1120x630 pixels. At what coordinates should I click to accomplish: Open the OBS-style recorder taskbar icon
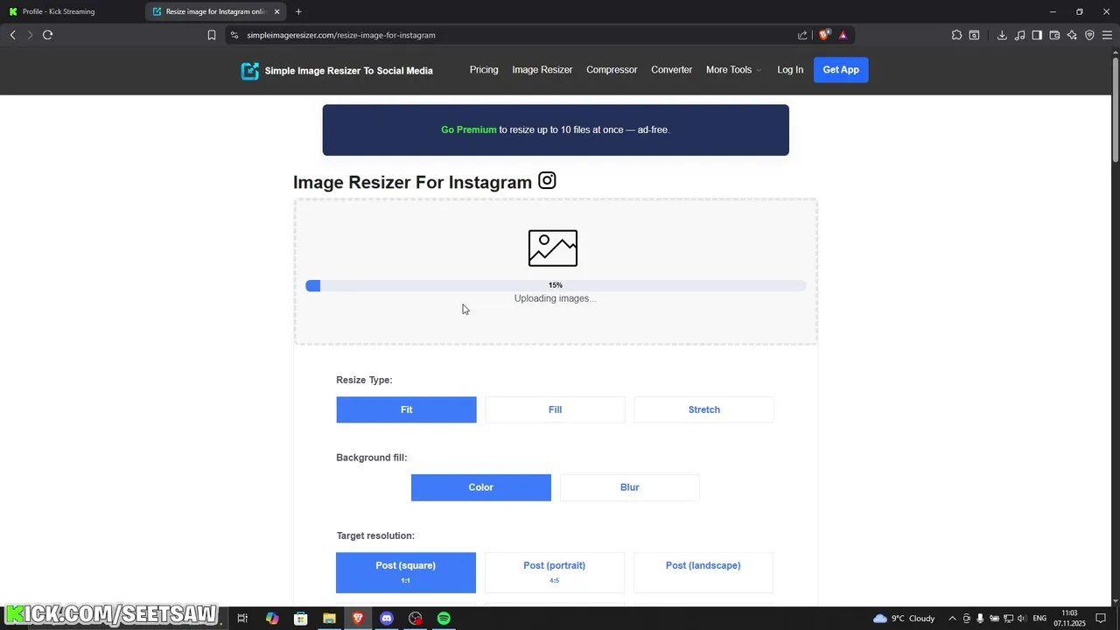(x=416, y=619)
